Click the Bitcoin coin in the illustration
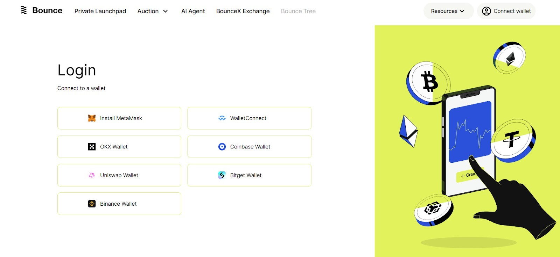Screen dimensions: 560x257 pyautogui.click(x=428, y=83)
